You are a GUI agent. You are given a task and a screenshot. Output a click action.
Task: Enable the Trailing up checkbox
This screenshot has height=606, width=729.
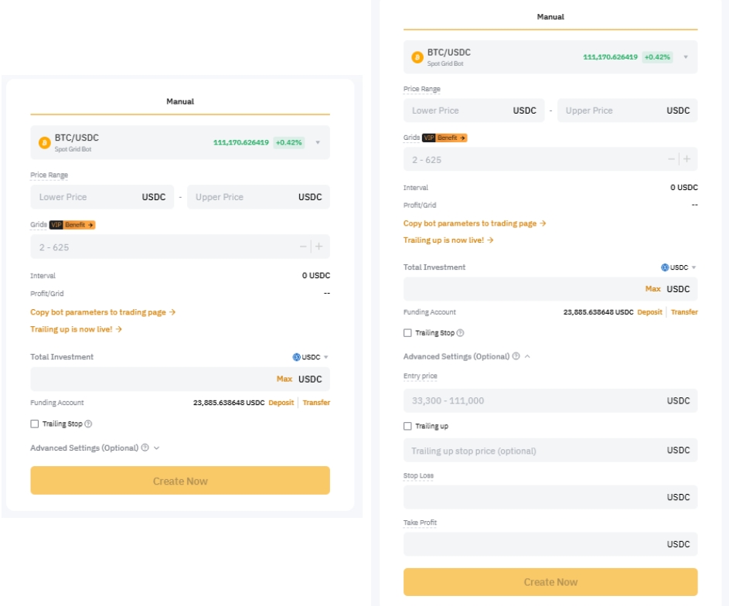coord(407,426)
